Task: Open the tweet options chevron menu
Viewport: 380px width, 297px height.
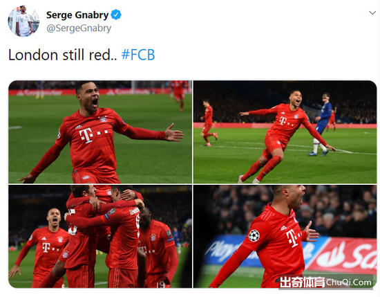Action: pos(372,12)
